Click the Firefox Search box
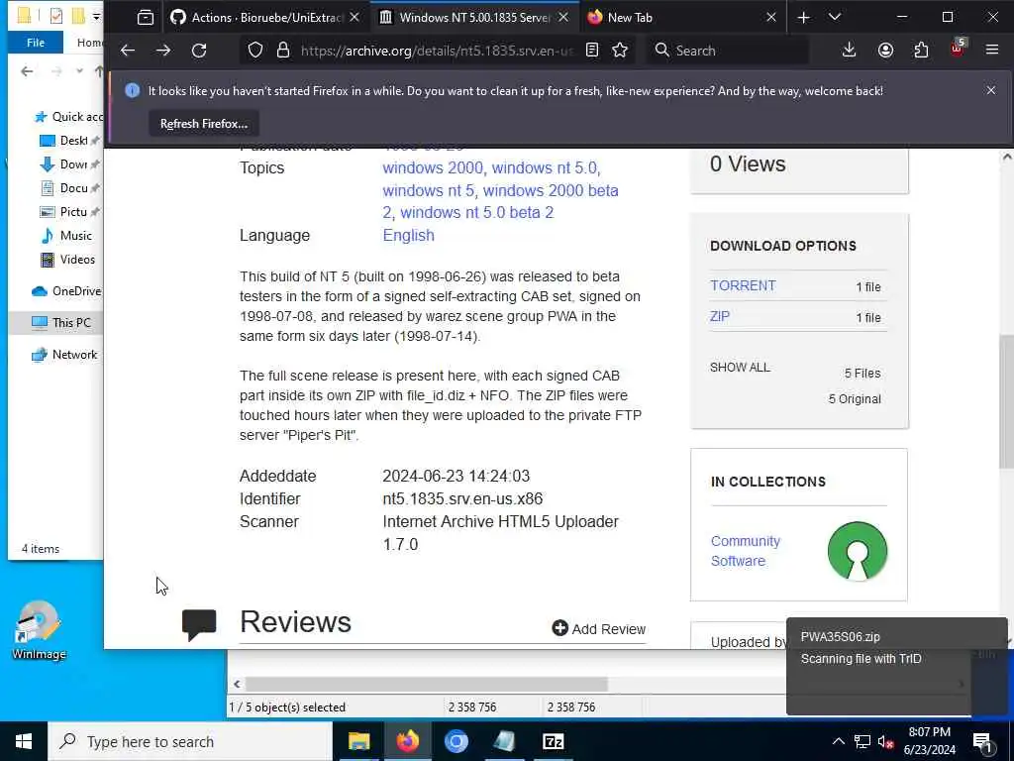This screenshot has height=761, width=1014. [x=728, y=51]
